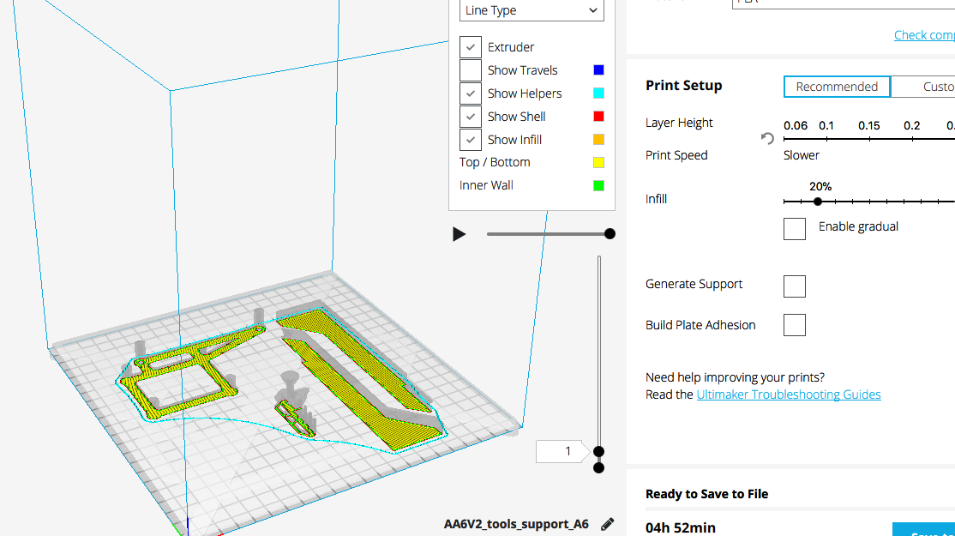Click the reset arrow beside Layer Height
This screenshot has width=955, height=536.
click(x=767, y=138)
